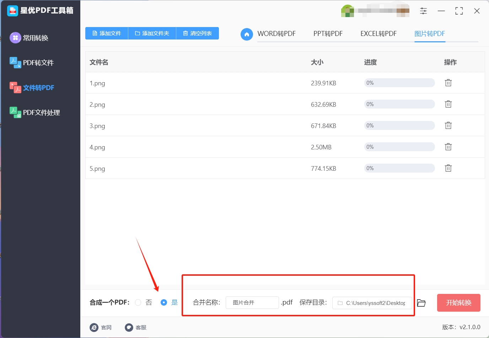Click the 文件名 column header
This screenshot has height=338, width=489.
pos(99,62)
